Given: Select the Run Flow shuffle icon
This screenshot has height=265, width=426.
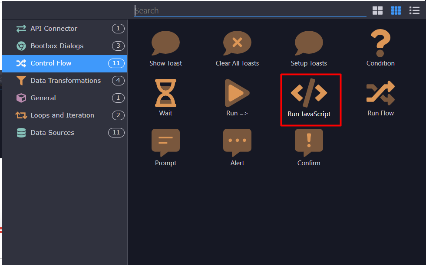Looking at the screenshot, I should pyautogui.click(x=380, y=93).
